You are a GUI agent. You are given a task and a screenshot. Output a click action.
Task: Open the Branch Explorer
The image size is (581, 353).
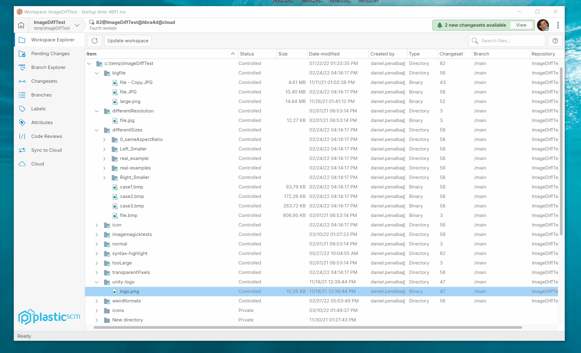48,67
